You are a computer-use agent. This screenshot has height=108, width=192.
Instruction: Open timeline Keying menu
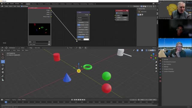(14, 100)
